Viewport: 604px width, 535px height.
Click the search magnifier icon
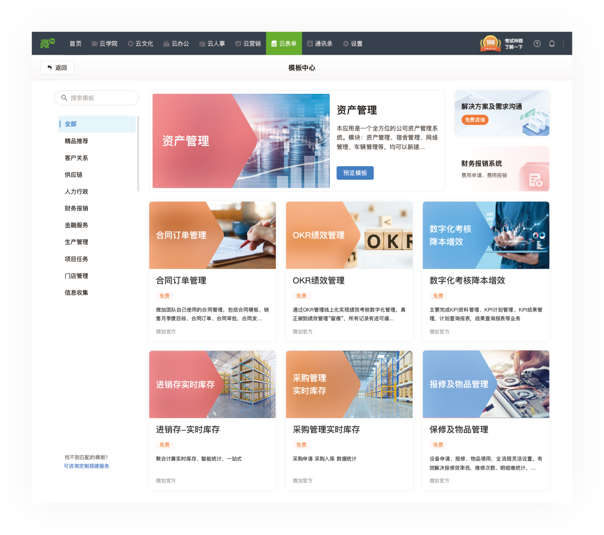tap(64, 98)
